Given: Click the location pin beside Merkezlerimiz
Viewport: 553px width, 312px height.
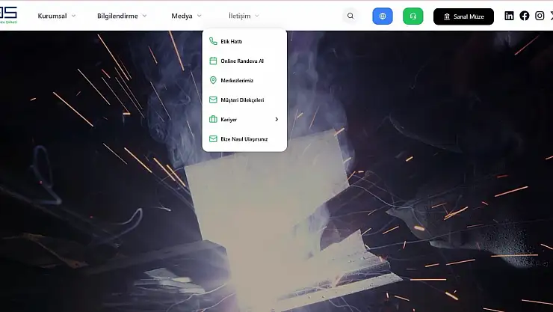Looking at the screenshot, I should pos(213,80).
